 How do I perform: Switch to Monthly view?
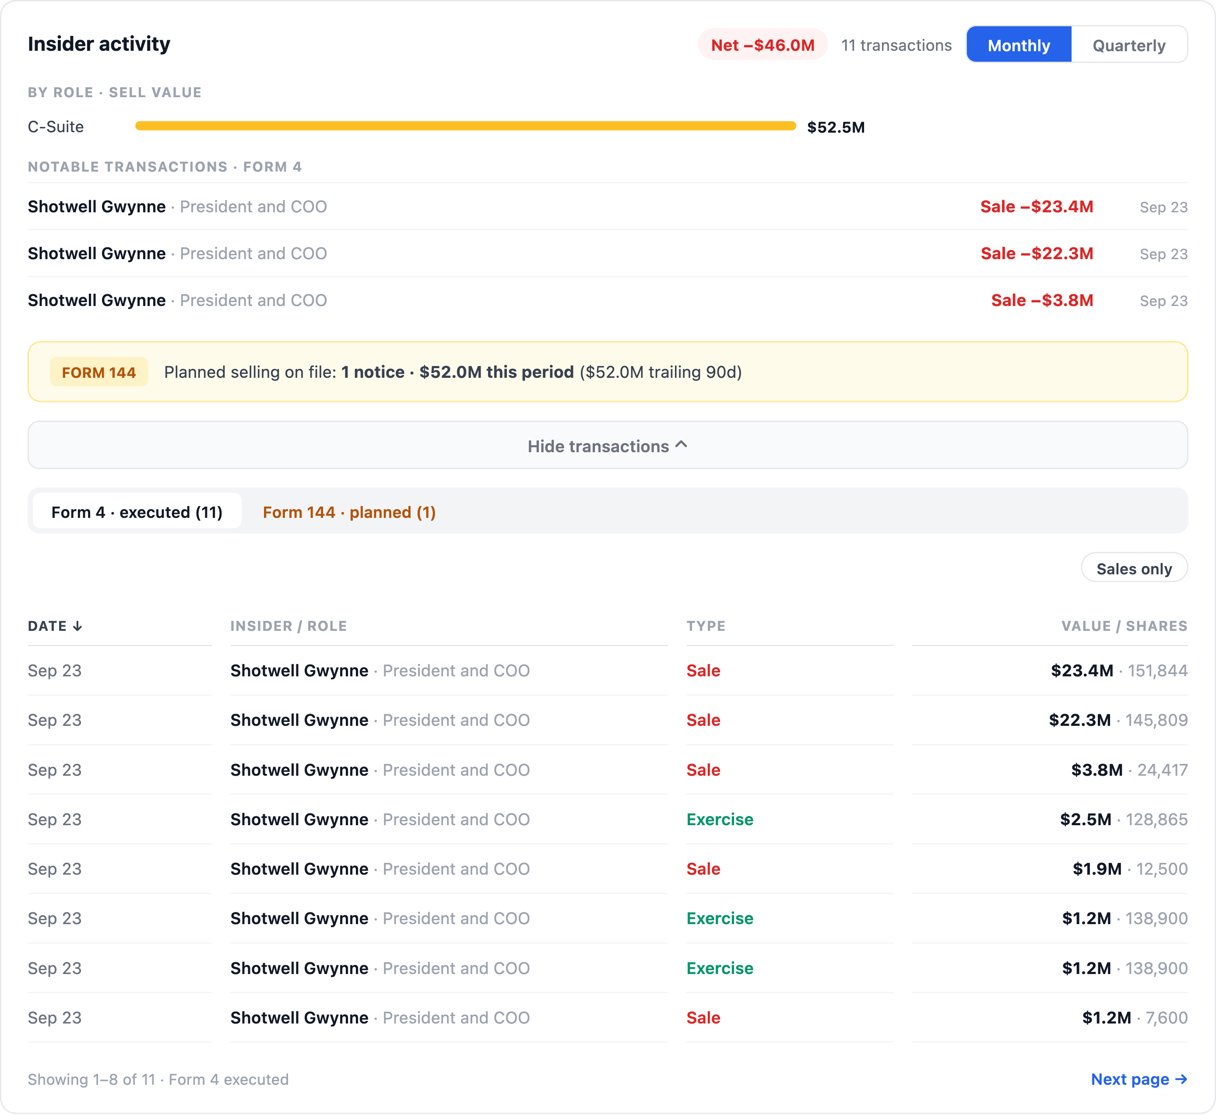(x=1019, y=45)
